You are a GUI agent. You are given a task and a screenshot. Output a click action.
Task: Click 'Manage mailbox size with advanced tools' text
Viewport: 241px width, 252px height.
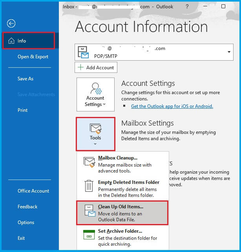[125, 168]
